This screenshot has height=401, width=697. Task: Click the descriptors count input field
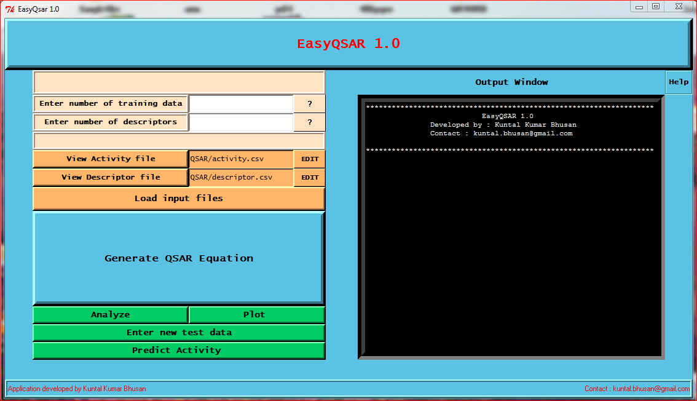click(x=241, y=122)
